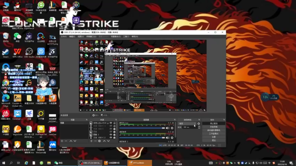The height and width of the screenshot is (166, 296).
Task: Open the WPS Office desktop shortcut
Action: point(17,53)
